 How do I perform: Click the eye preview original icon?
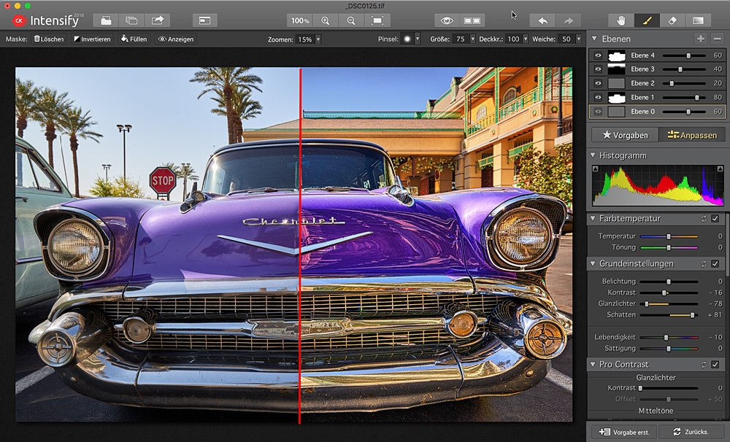tap(447, 20)
